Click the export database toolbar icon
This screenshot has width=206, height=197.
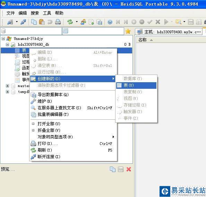(99, 22)
